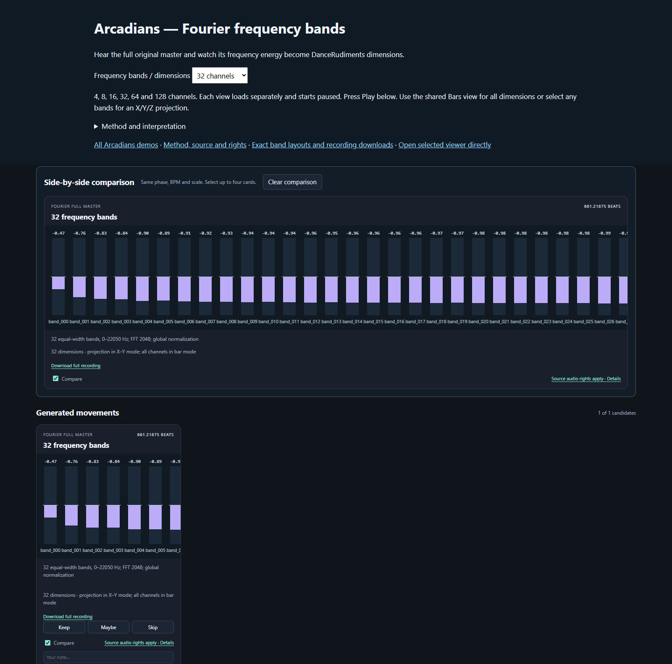672x664 pixels.
Task: Download full recording in Generated movements card
Action: (x=68, y=617)
